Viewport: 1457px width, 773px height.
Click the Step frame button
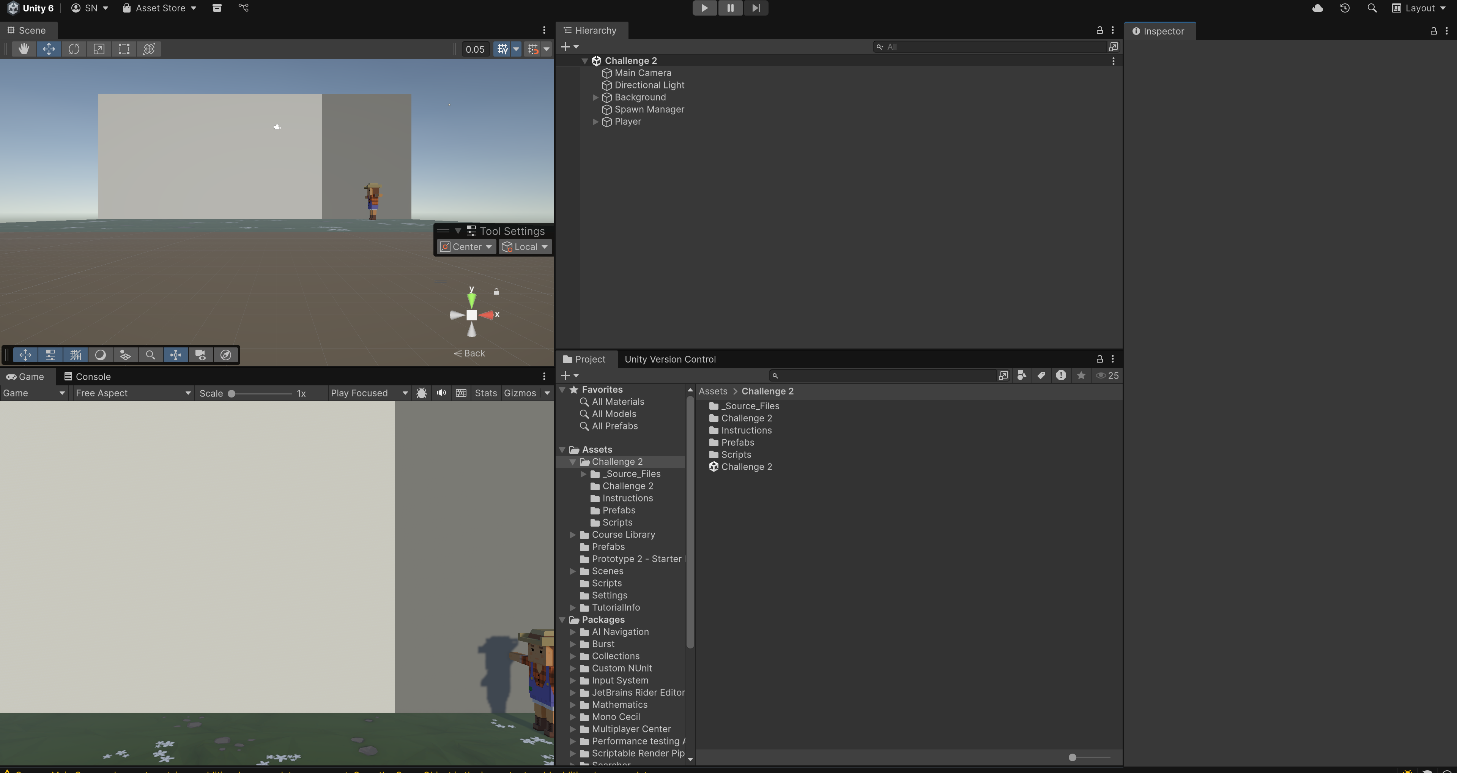point(756,8)
